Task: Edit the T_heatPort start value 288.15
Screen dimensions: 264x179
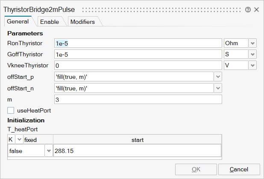Action: (x=137, y=151)
